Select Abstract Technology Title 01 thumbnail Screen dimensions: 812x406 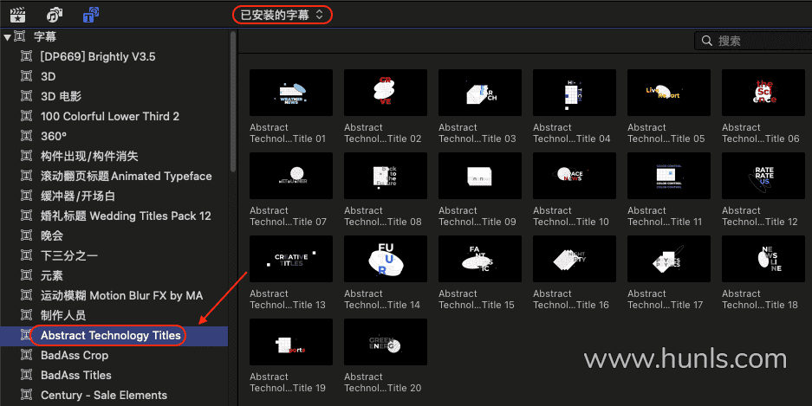coord(291,93)
